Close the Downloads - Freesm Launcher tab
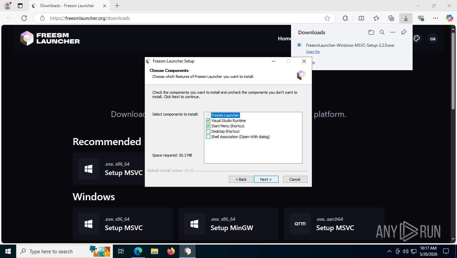 (x=105, y=6)
